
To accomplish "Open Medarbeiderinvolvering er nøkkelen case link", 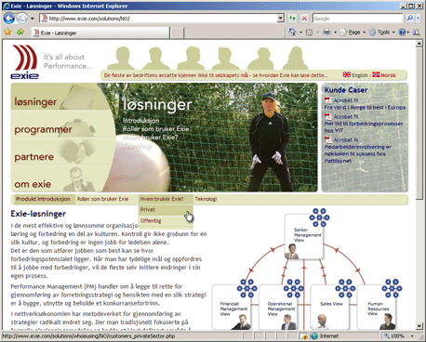I will click(358, 153).
